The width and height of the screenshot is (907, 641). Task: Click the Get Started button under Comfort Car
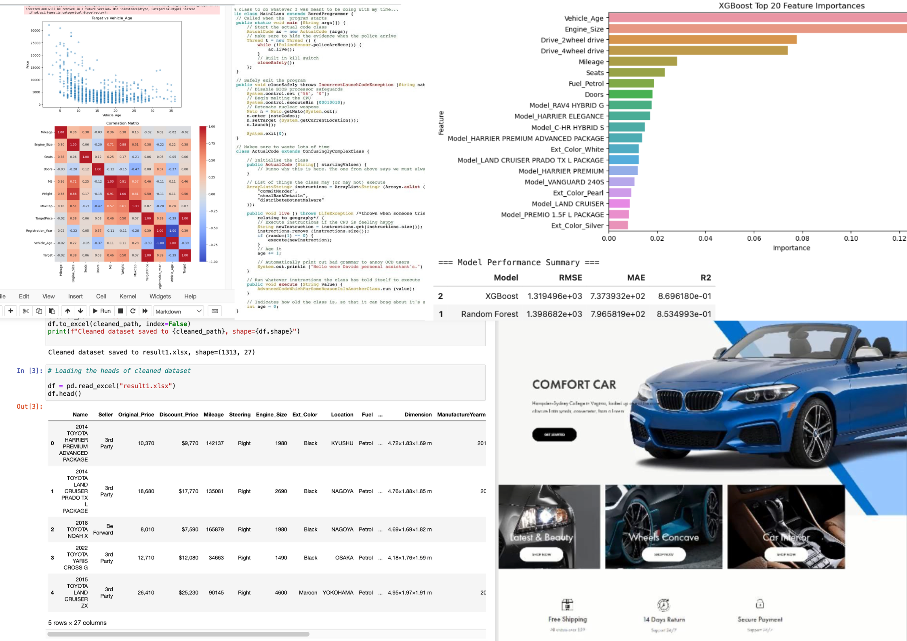coord(554,435)
